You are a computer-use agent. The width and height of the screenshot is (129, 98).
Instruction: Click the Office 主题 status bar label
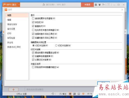(x=21, y=94)
